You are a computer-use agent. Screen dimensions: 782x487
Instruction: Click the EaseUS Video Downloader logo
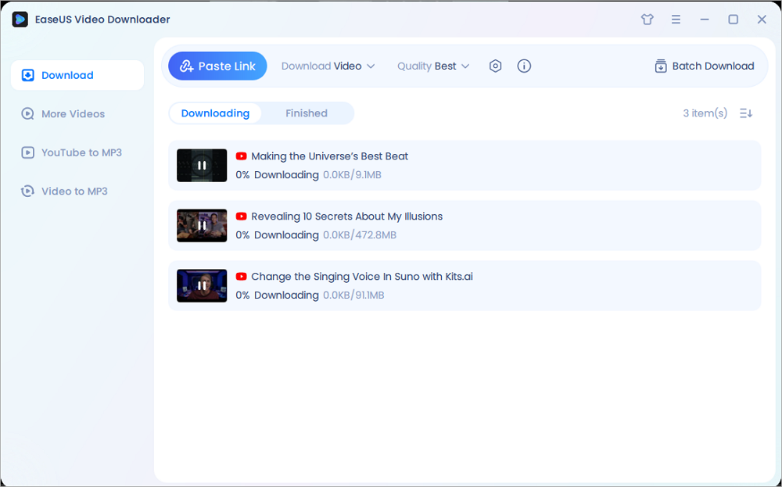pos(20,20)
